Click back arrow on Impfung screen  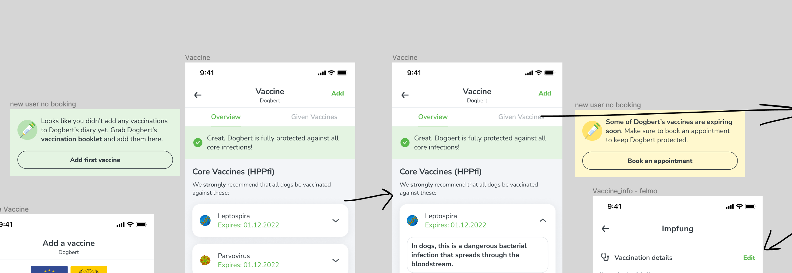click(605, 229)
